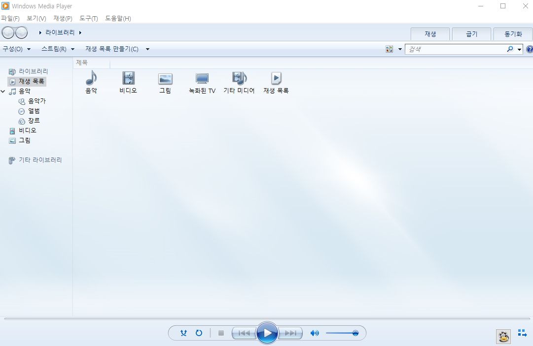Open the 재생(P) menu
The width and height of the screenshot is (533, 346).
tap(63, 18)
